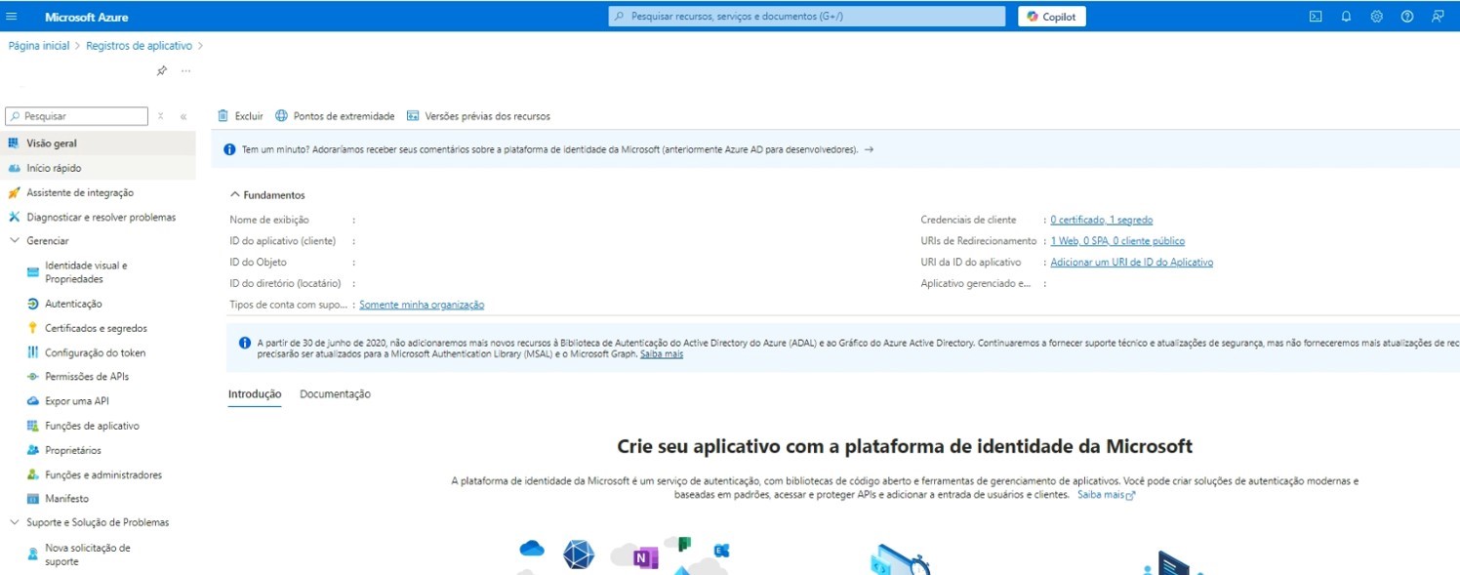Click the Manifesto icon
The width and height of the screenshot is (1460, 575).
click(x=33, y=499)
